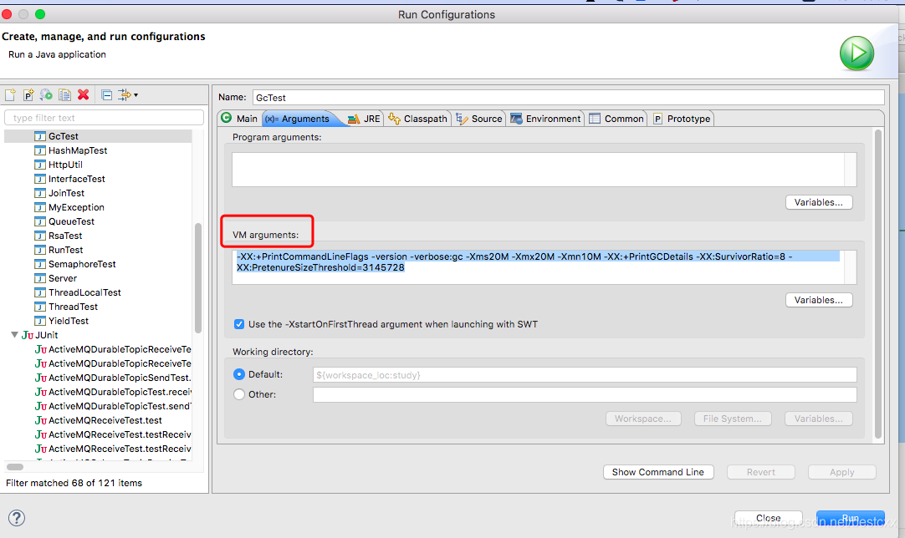Image resolution: width=905 pixels, height=538 pixels.
Task: Switch to the JRE tab
Action: click(364, 119)
